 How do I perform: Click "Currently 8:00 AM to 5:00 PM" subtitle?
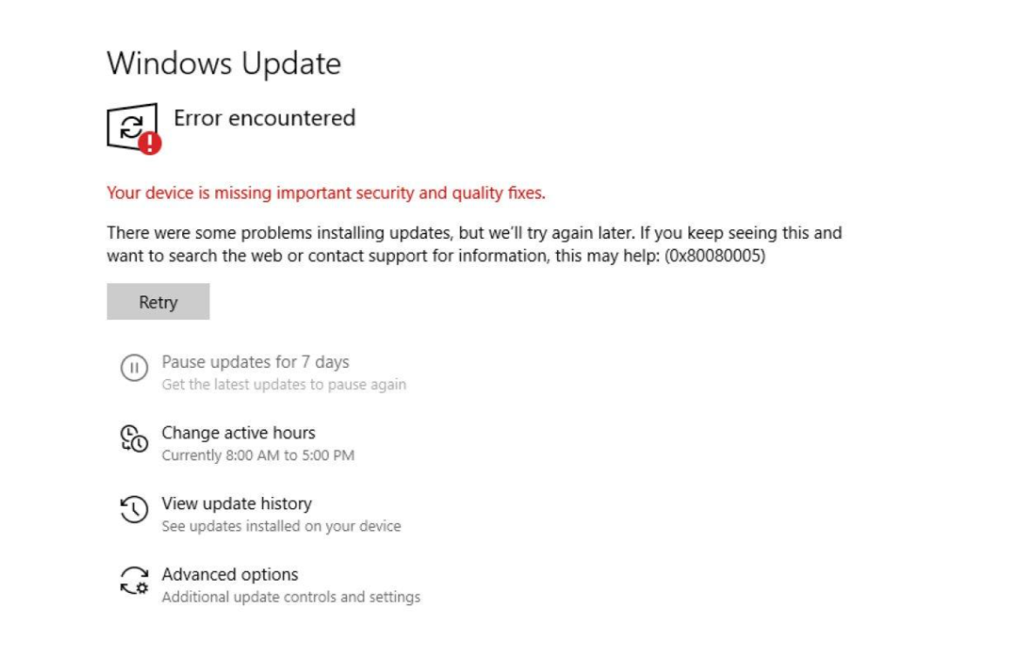pos(258,455)
